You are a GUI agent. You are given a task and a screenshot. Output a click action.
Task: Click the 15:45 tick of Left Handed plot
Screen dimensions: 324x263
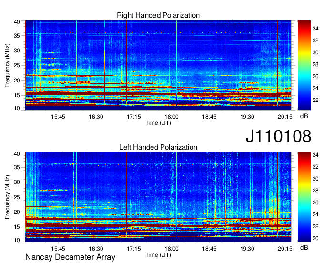58,249
